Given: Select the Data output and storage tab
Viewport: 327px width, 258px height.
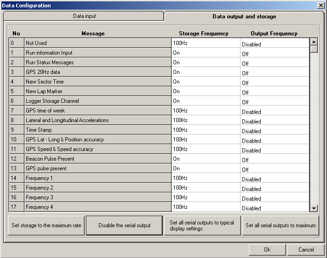Looking at the screenshot, I should [244, 17].
